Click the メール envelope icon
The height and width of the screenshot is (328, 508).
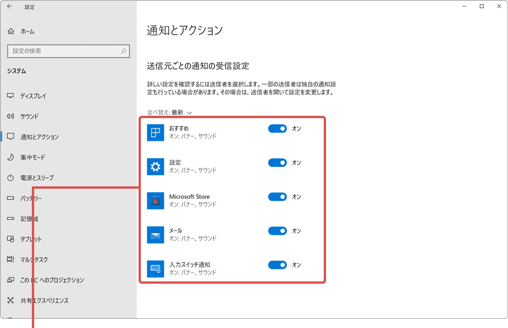point(156,235)
